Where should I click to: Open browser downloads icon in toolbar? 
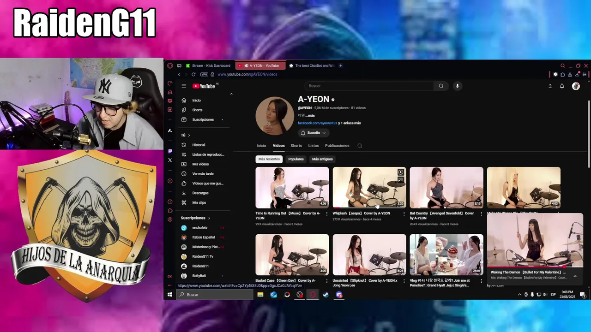(x=578, y=74)
